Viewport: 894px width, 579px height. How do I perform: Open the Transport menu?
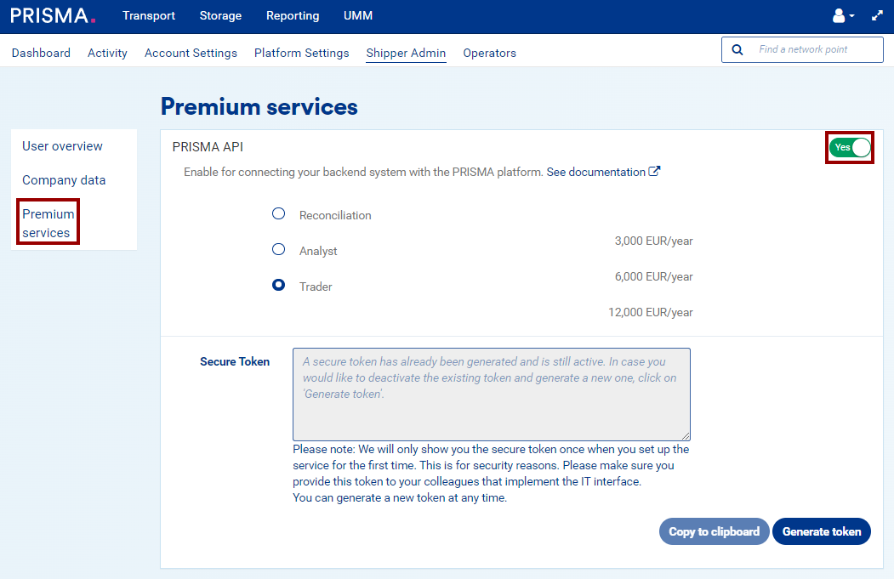click(x=149, y=16)
